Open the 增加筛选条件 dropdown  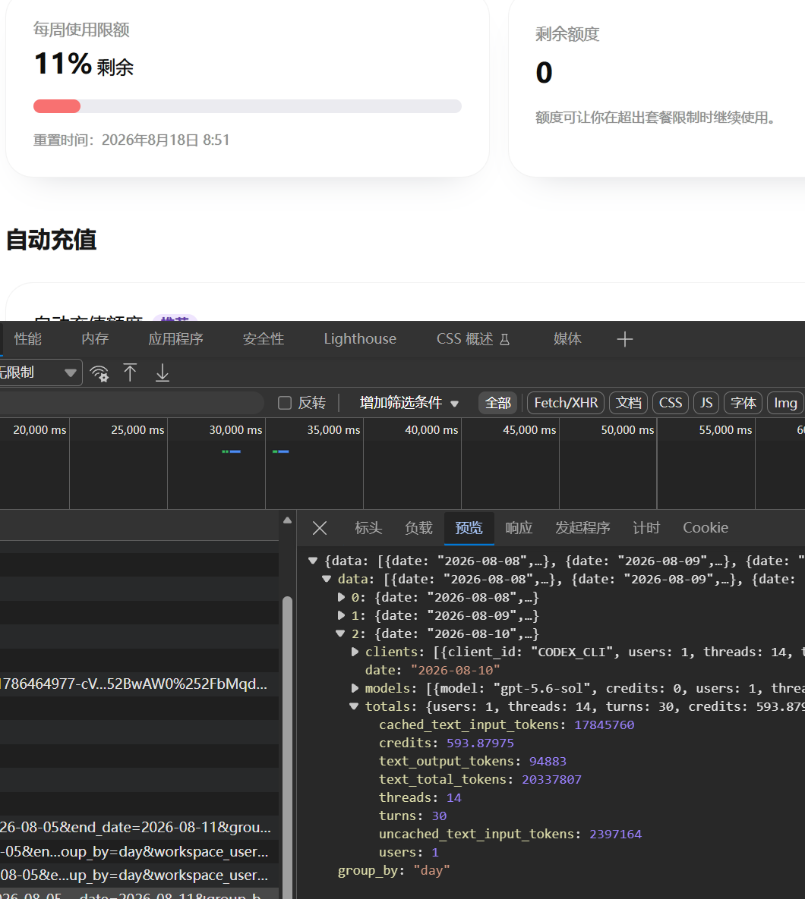(x=409, y=403)
